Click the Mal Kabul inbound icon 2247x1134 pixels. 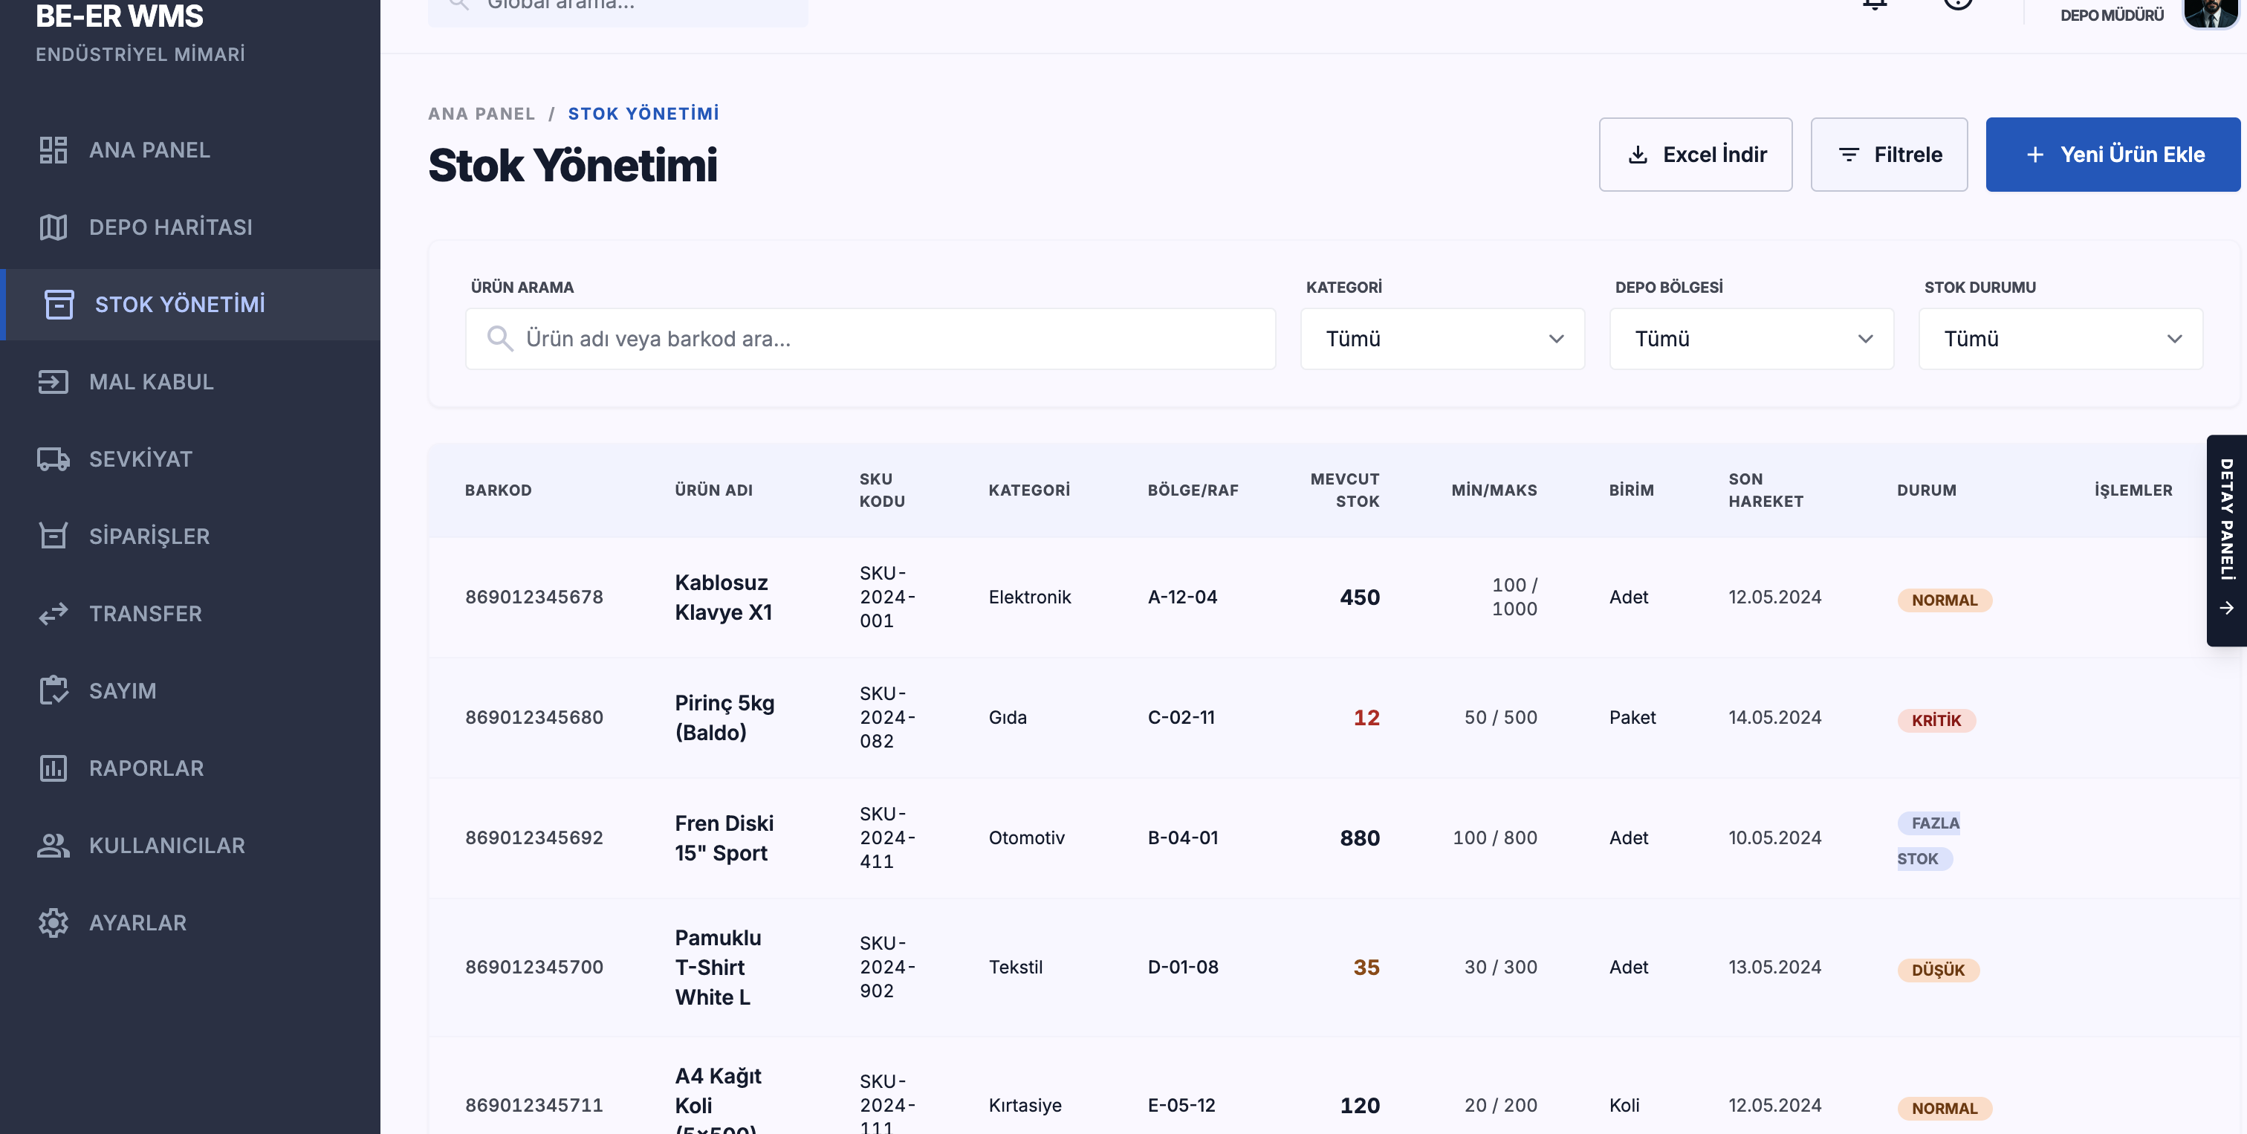(x=53, y=382)
